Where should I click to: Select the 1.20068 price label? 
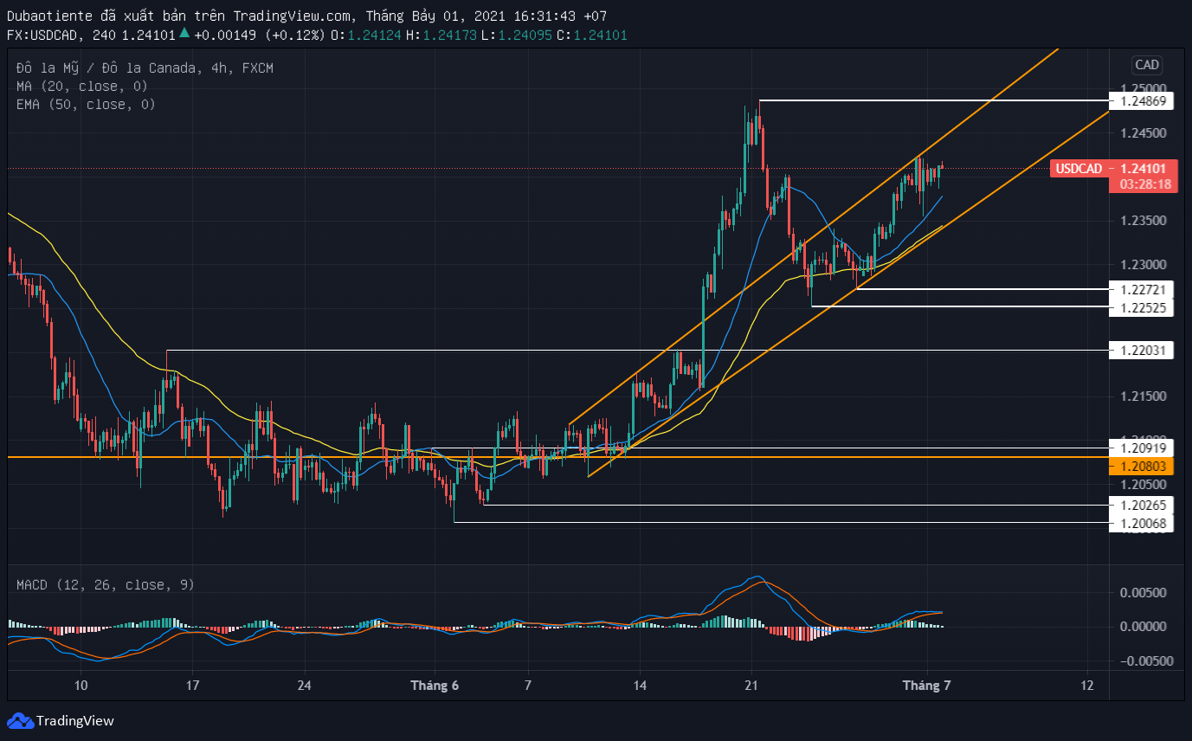point(1141,523)
